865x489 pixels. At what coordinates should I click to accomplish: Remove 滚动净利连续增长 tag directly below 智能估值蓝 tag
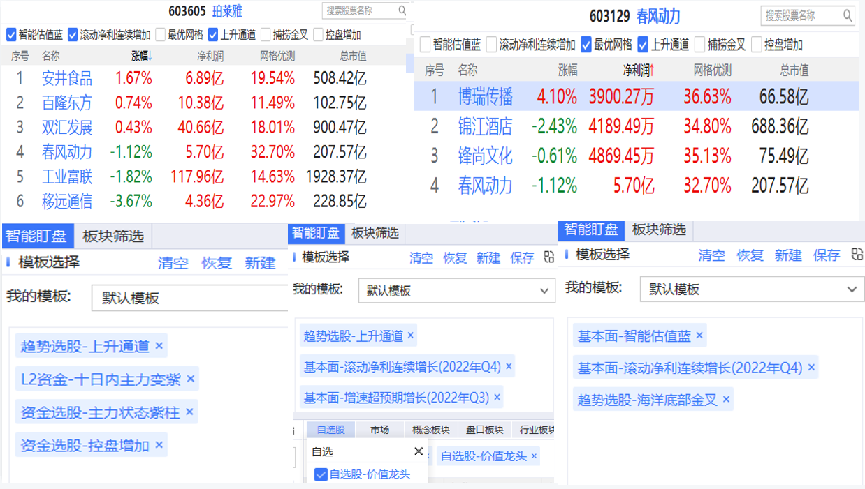(811, 367)
